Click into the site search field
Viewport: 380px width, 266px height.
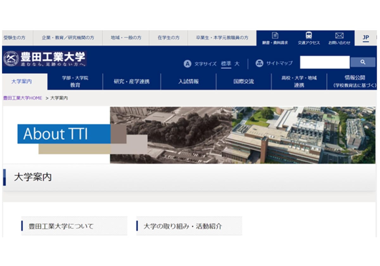pos(325,62)
